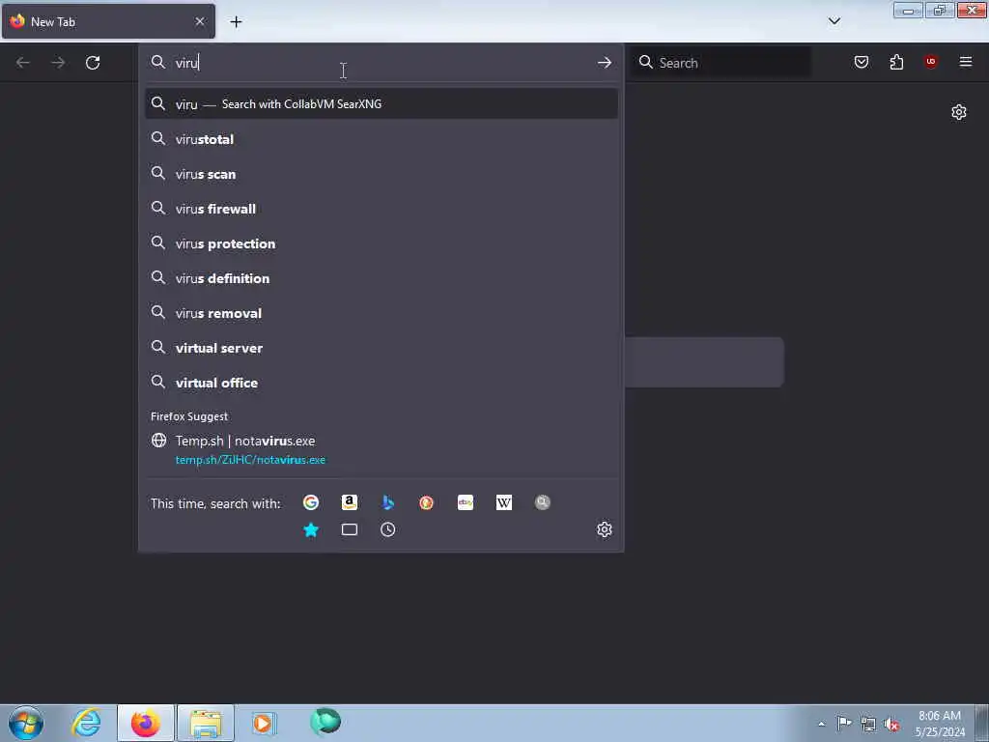Open the Firefox application hamburger menu
The height and width of the screenshot is (742, 989).
(x=966, y=62)
